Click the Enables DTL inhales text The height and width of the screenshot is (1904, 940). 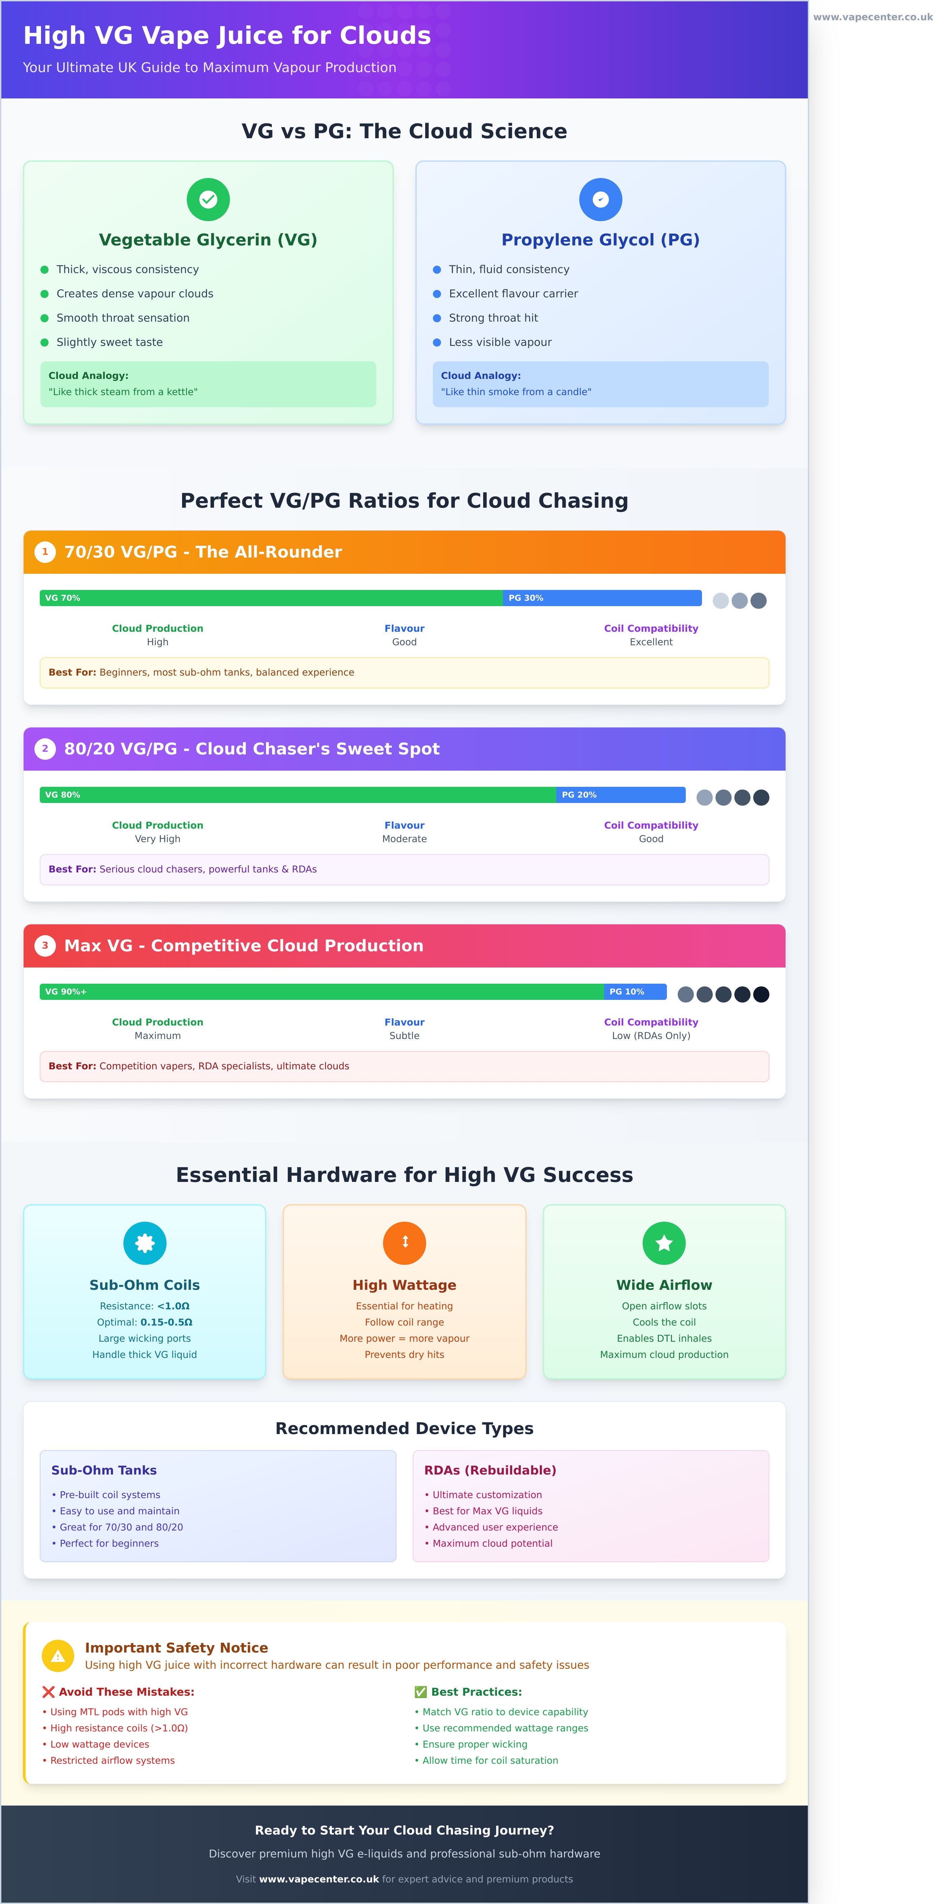(664, 1339)
